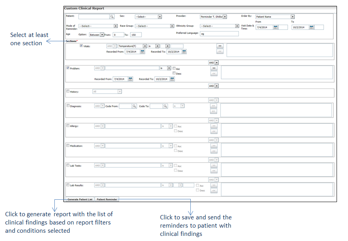This screenshot has height=241, width=348.
Task: Check Asc sort in Problem section
Action: [x=174, y=68]
